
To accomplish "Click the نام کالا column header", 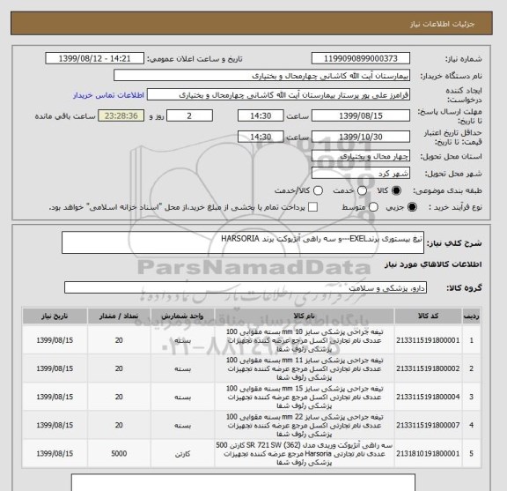I will click(304, 316).
